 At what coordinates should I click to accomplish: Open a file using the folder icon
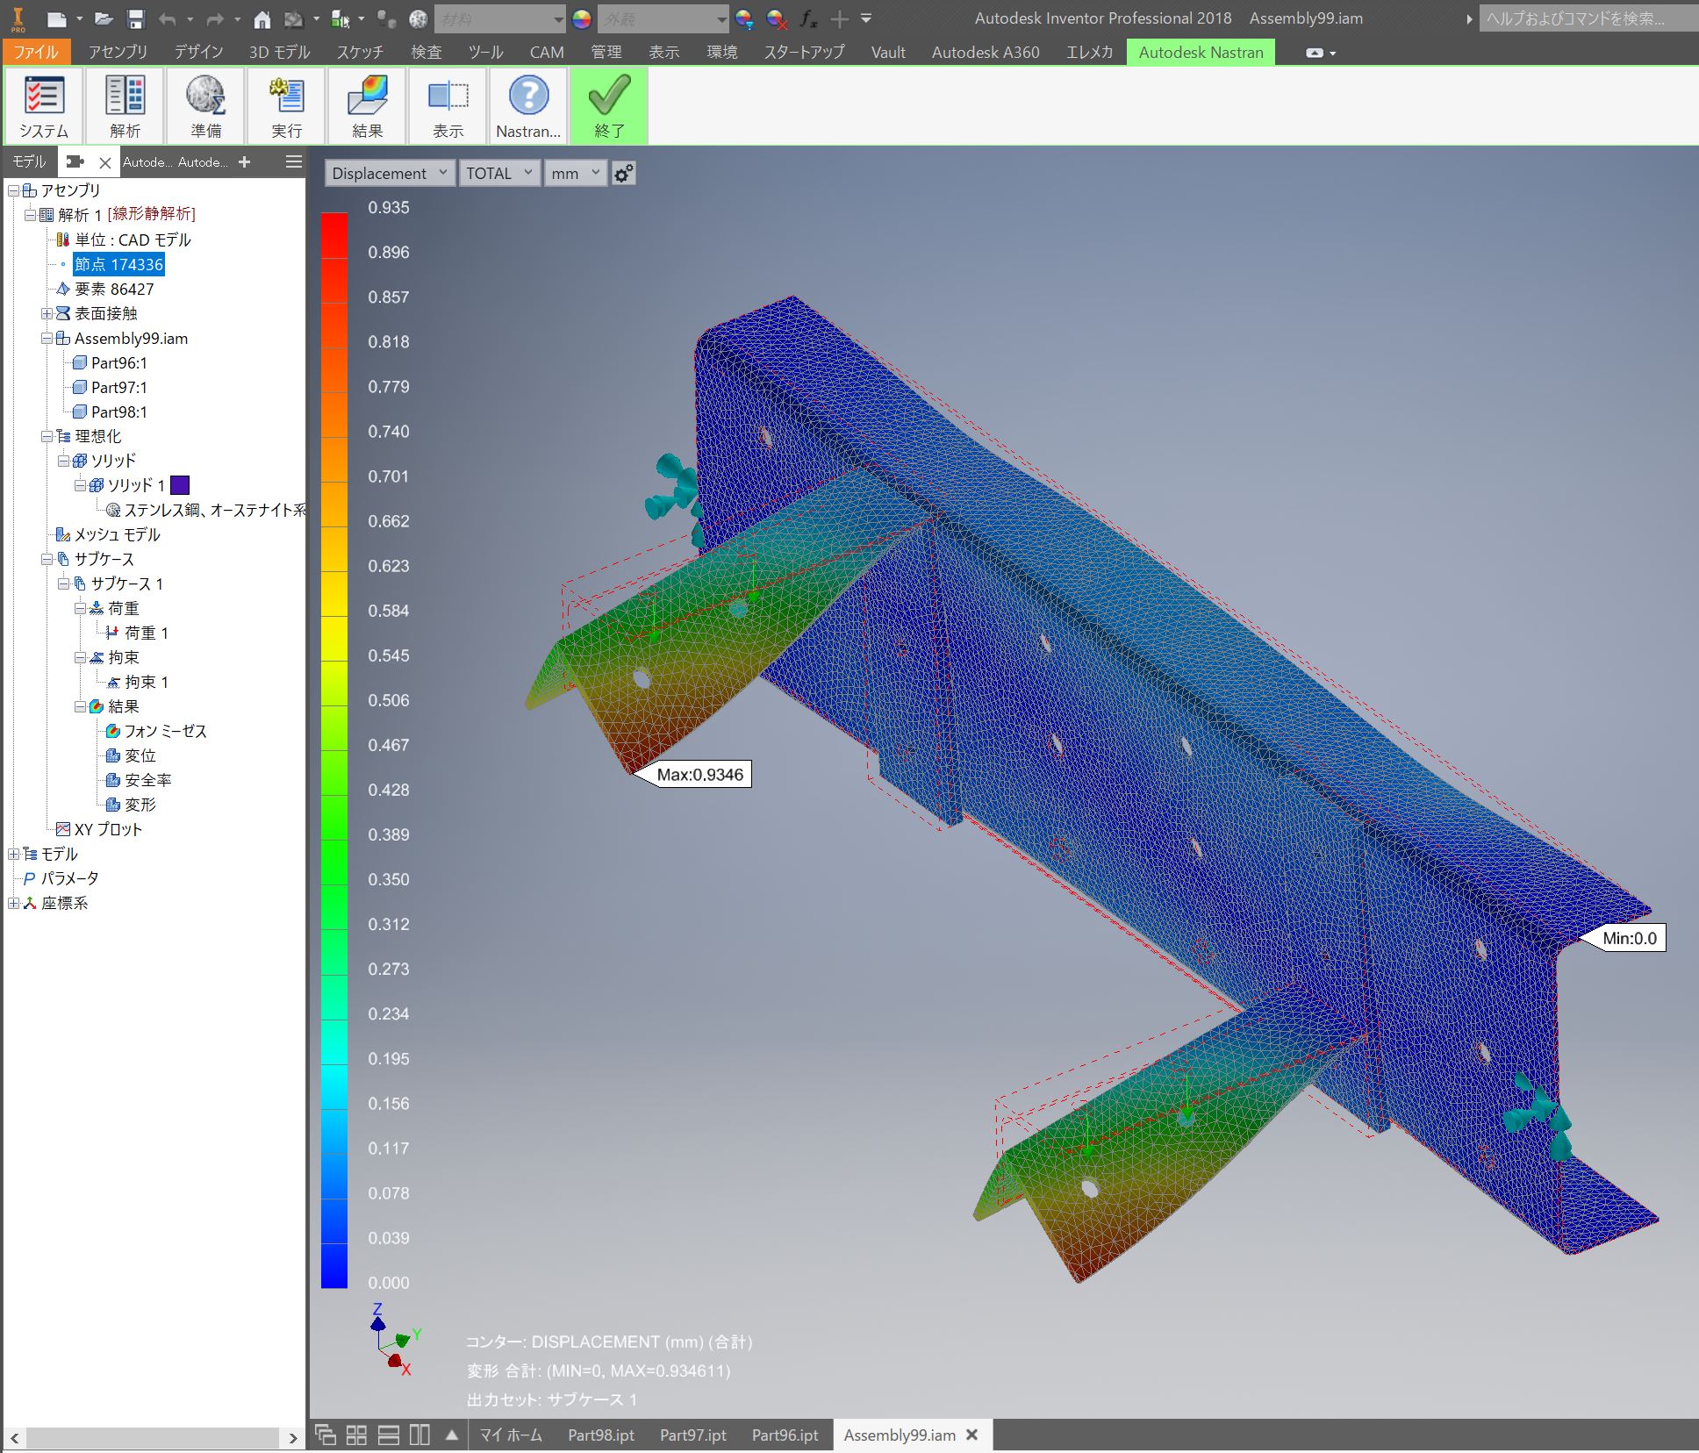click(x=104, y=18)
